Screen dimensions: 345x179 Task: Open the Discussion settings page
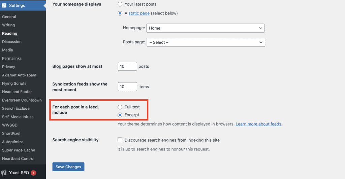[x=12, y=42]
